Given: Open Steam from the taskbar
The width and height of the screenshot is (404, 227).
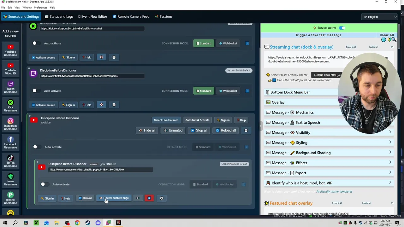Looking at the screenshot, I should pos(88,223).
